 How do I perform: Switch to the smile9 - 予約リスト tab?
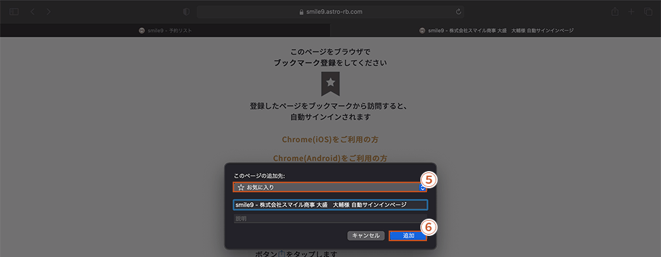pyautogui.click(x=165, y=30)
